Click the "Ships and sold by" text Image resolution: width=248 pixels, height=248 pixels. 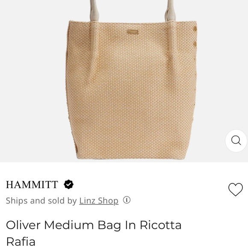41,201
